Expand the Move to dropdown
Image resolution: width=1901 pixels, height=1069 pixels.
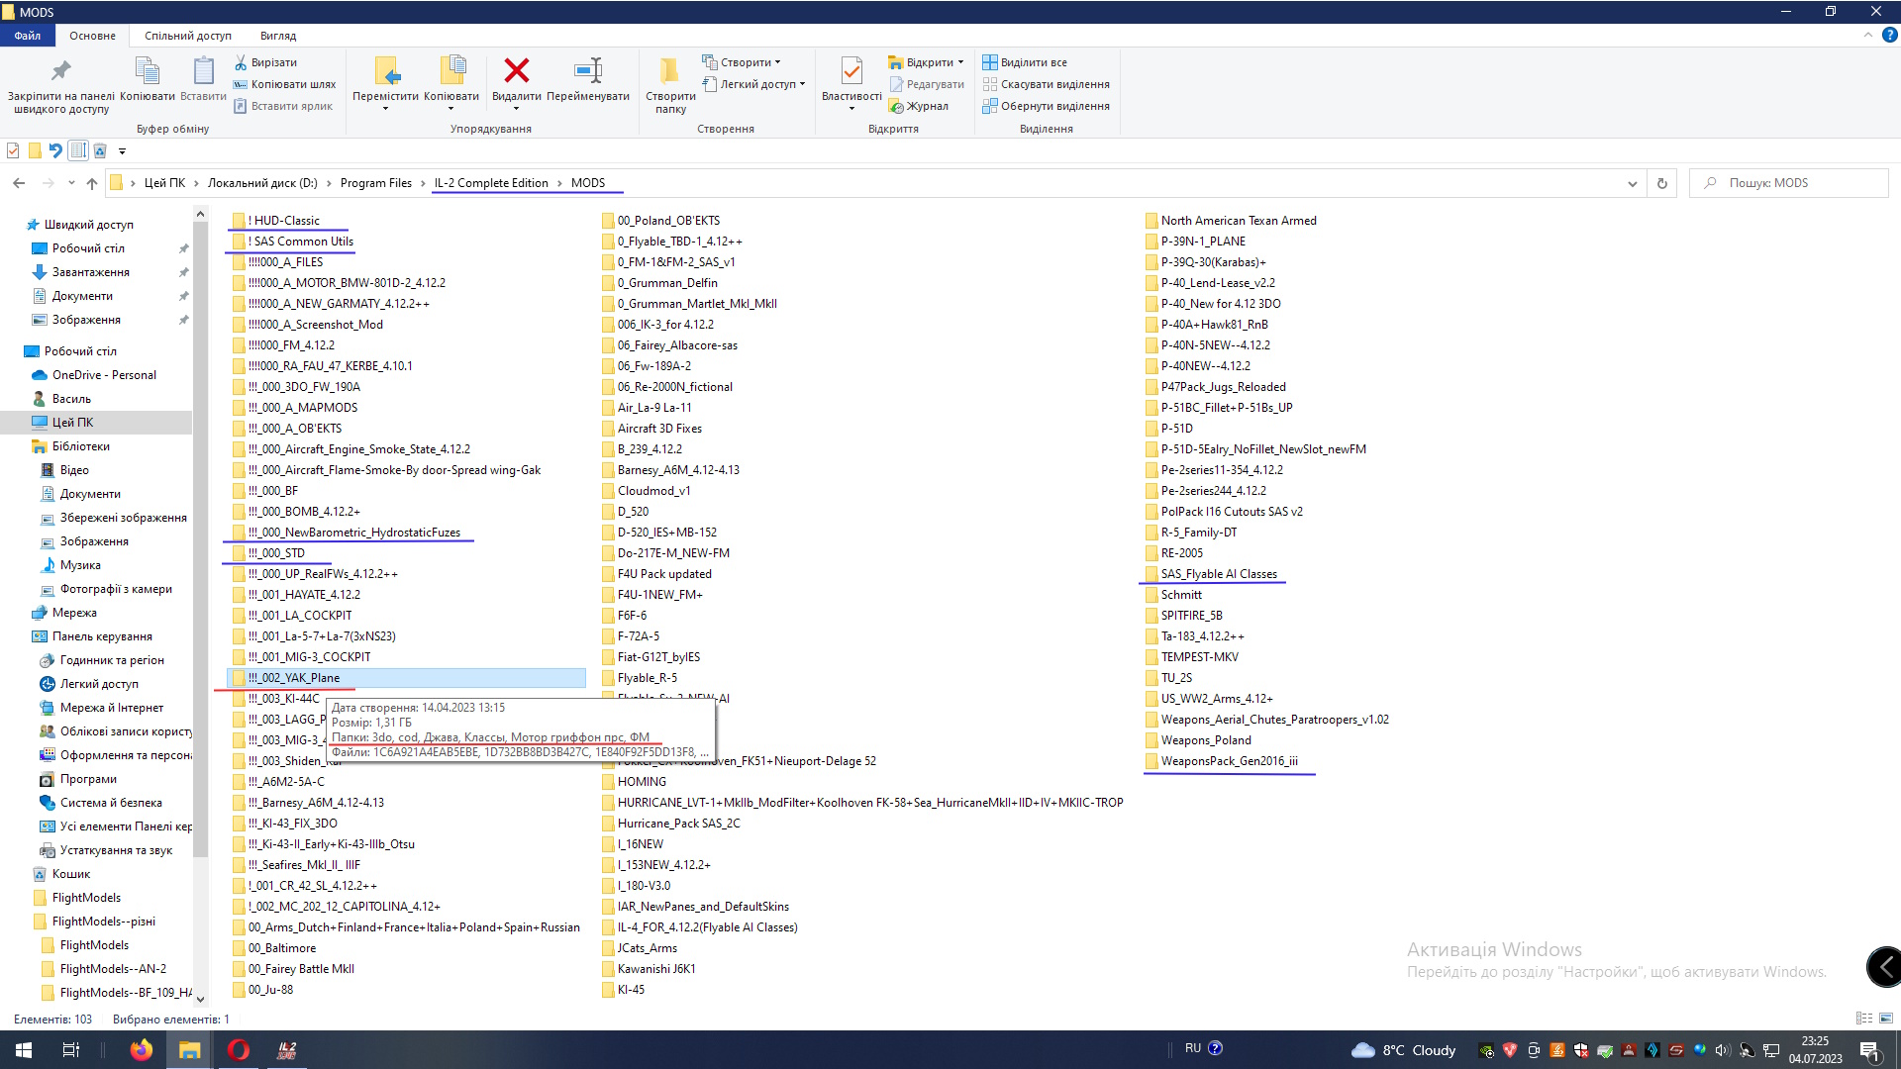click(385, 108)
